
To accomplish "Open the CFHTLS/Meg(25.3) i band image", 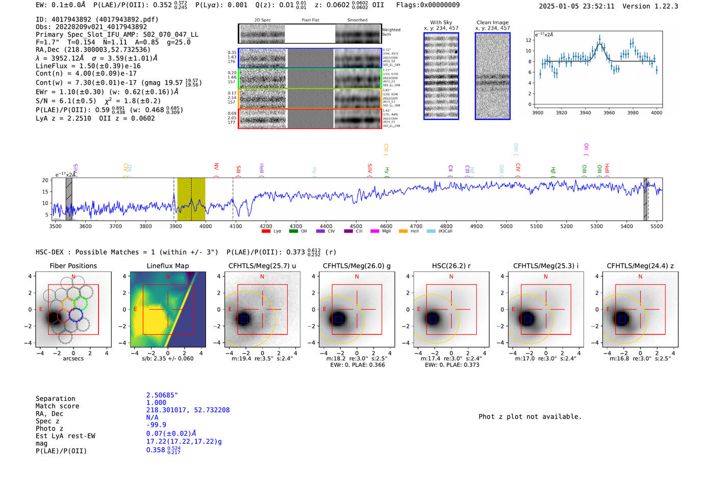I will click(x=546, y=309).
